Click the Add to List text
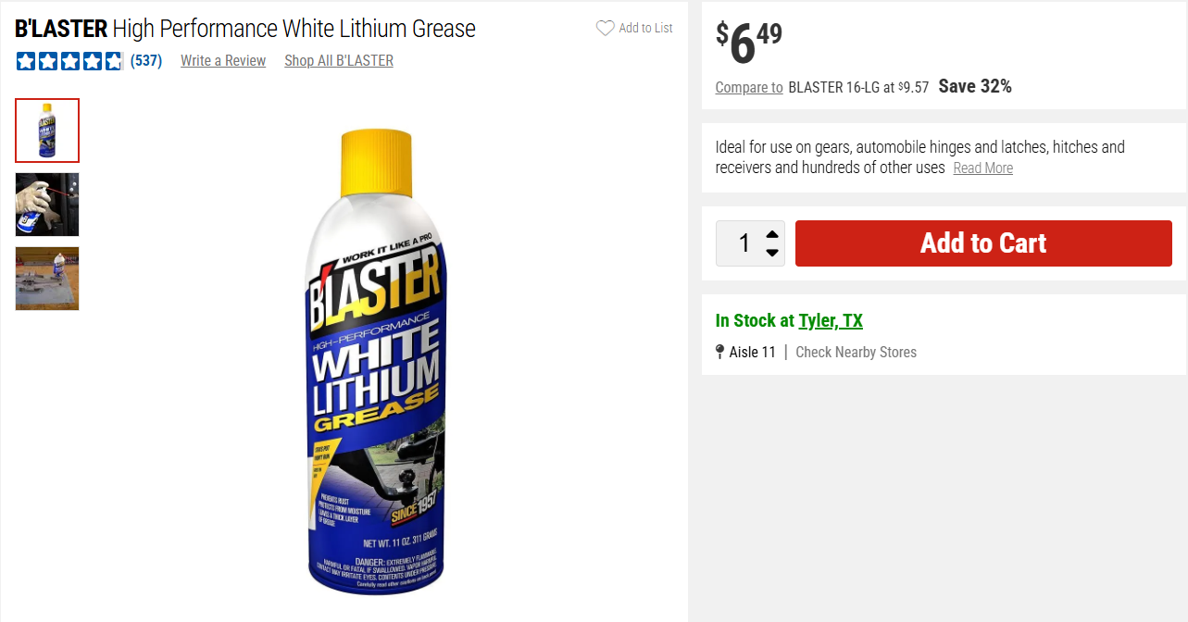1188x622 pixels. click(645, 29)
